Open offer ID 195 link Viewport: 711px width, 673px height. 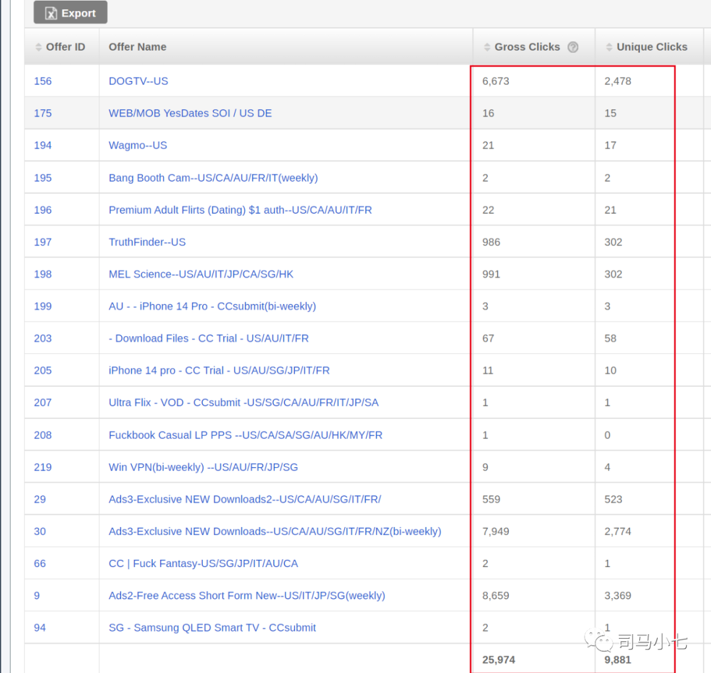coord(43,178)
